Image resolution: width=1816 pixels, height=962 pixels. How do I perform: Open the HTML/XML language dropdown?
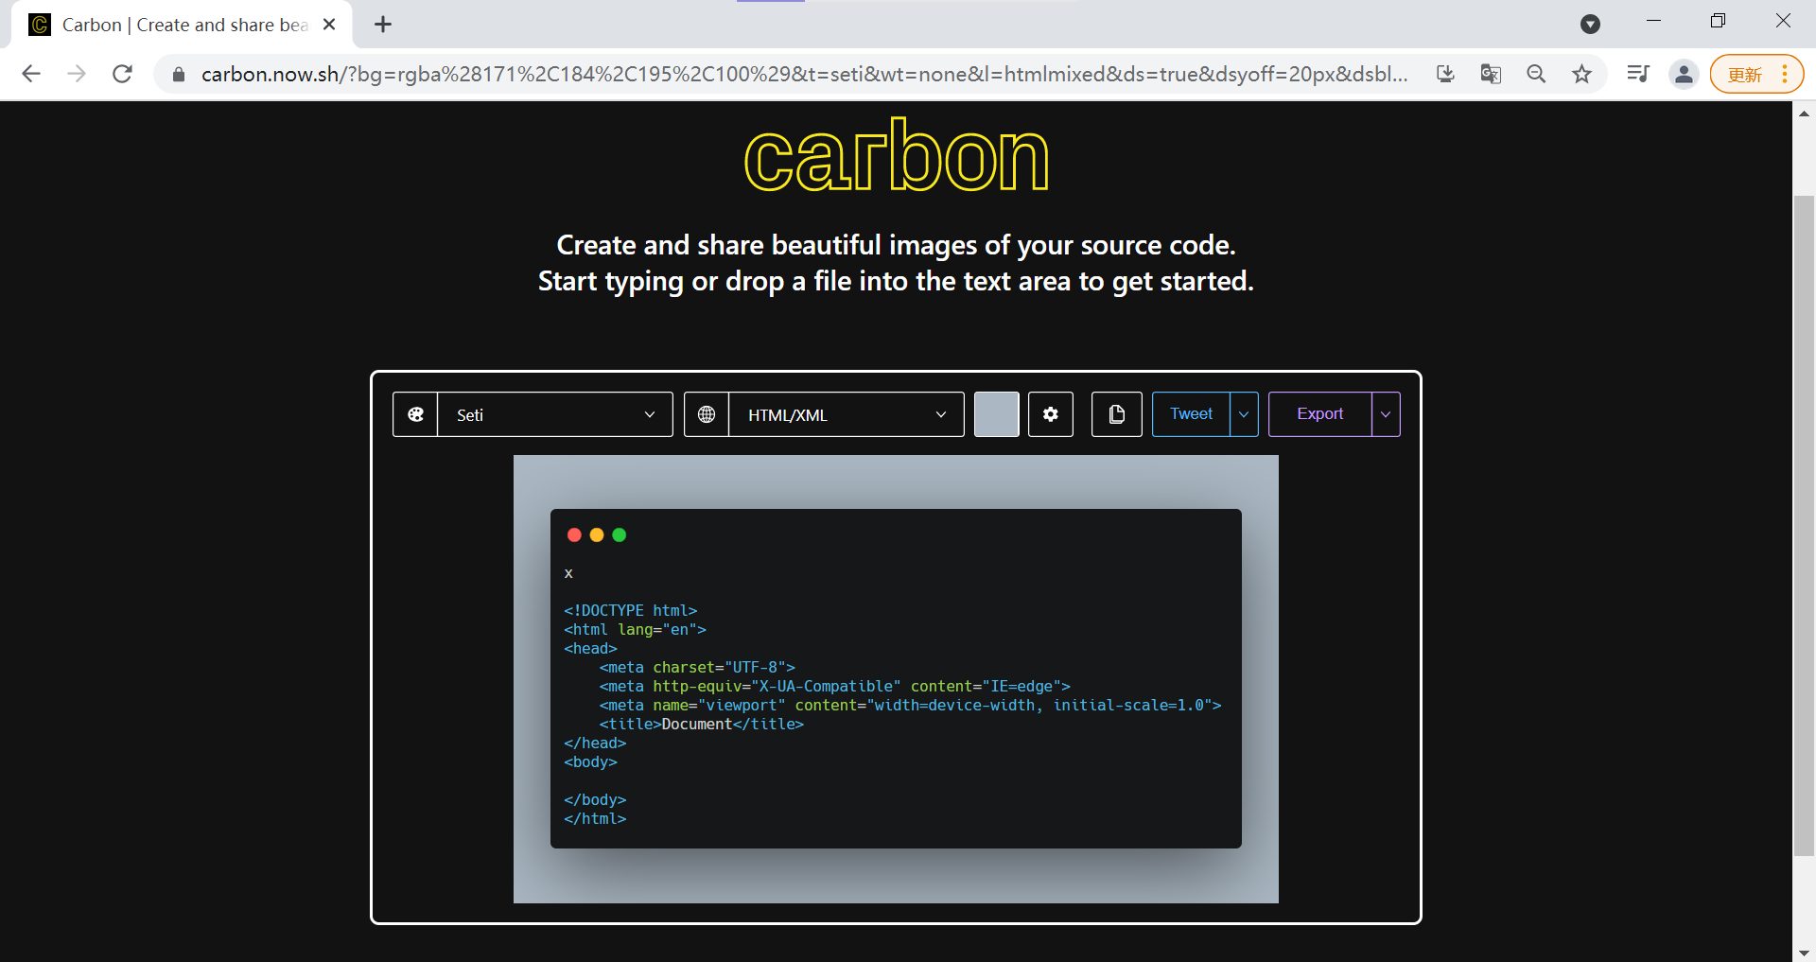click(847, 414)
